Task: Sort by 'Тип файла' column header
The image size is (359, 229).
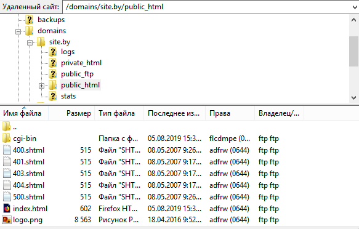Action: [x=119, y=113]
